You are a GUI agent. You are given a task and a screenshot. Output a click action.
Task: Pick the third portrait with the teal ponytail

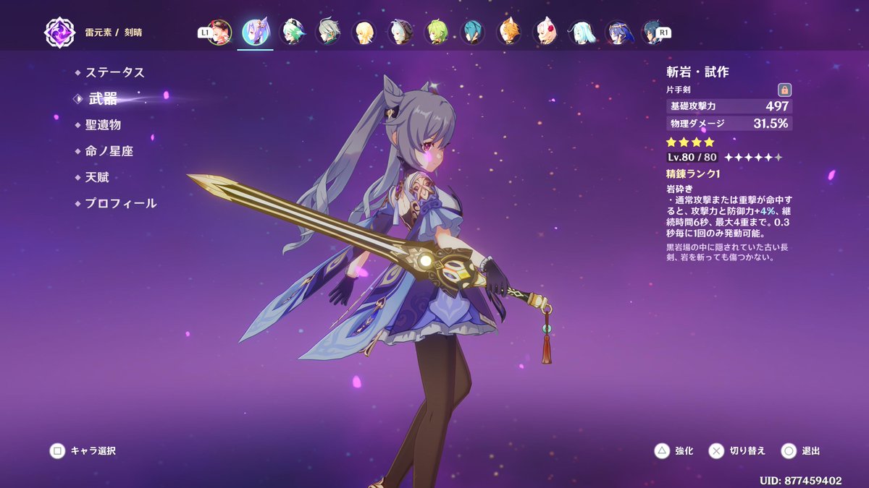pos(292,33)
